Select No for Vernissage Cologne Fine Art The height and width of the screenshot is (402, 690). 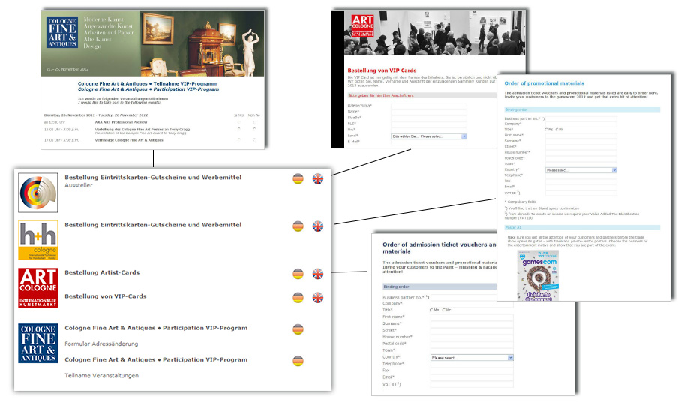pyautogui.click(x=254, y=139)
